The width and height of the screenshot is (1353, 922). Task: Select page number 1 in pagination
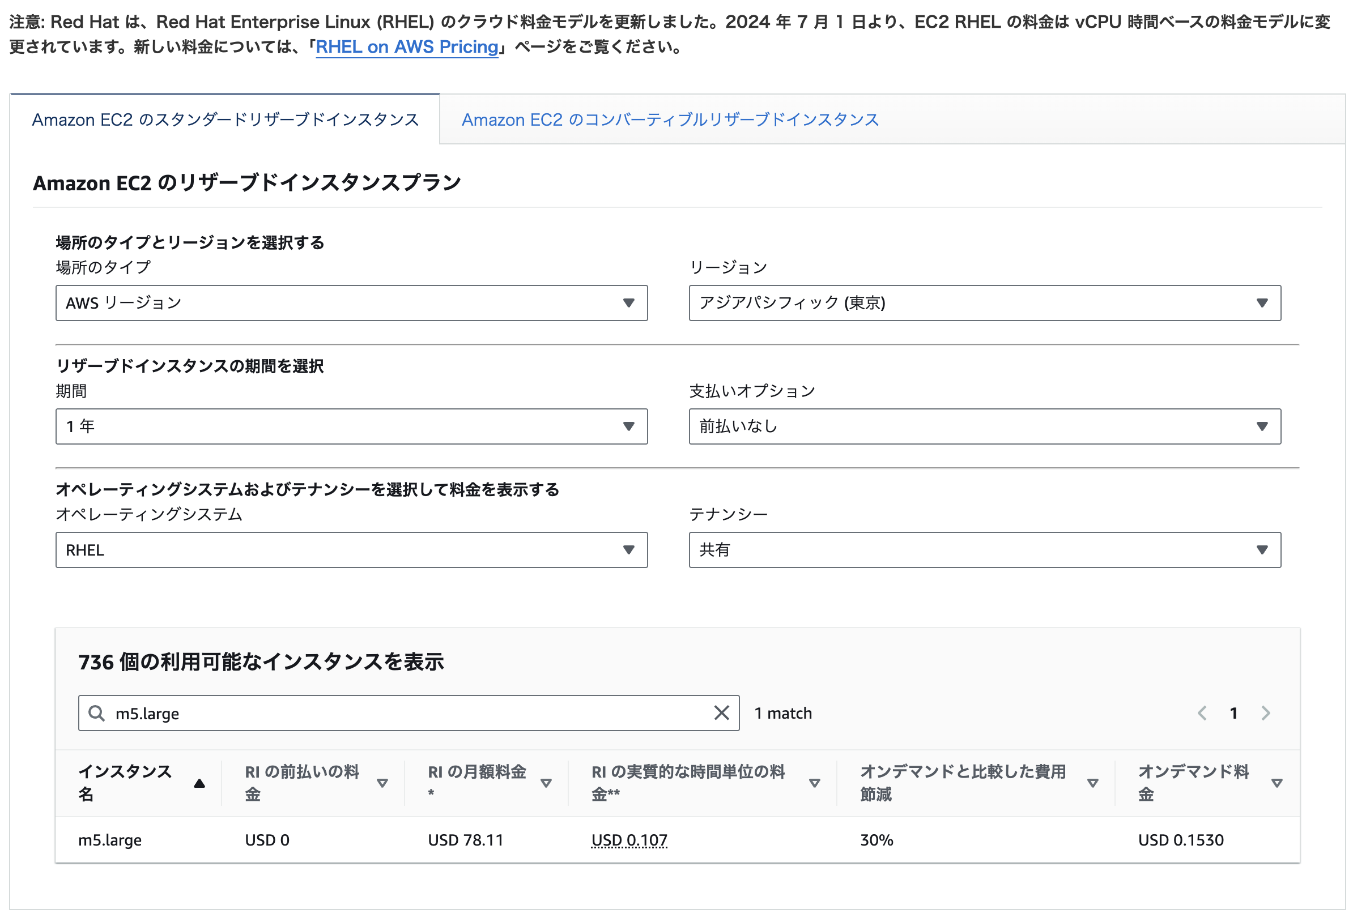(1233, 713)
